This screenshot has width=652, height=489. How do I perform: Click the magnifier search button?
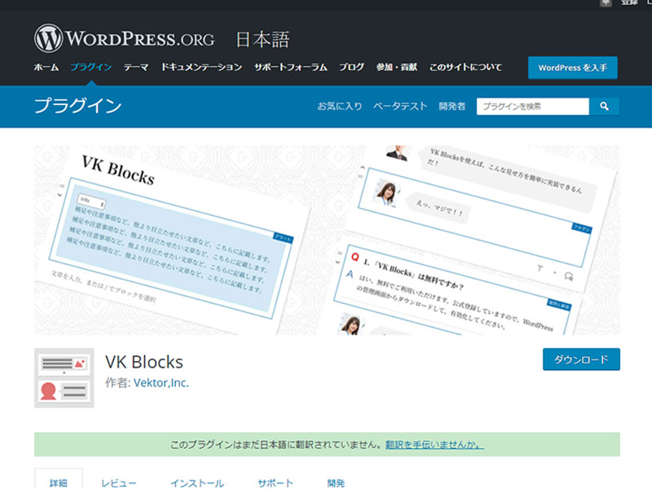click(604, 107)
